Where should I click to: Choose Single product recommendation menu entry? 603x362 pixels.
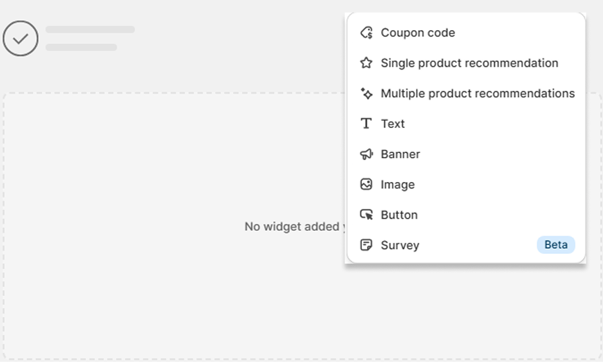(x=469, y=63)
